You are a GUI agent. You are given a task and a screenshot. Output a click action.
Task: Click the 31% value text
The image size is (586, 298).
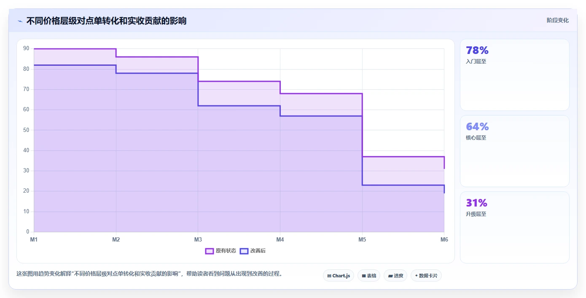[477, 203]
